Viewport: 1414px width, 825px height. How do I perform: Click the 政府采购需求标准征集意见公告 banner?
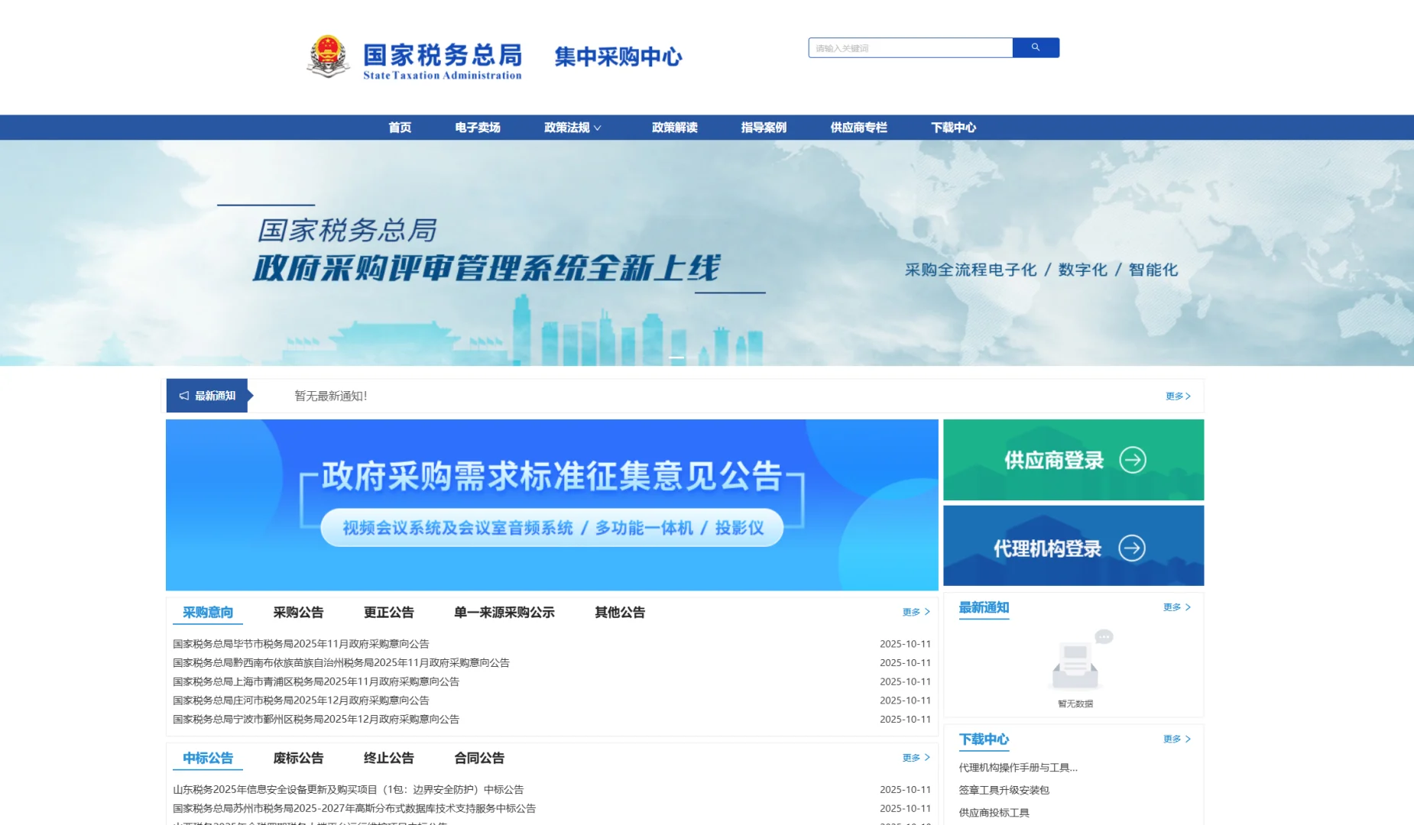coord(552,505)
